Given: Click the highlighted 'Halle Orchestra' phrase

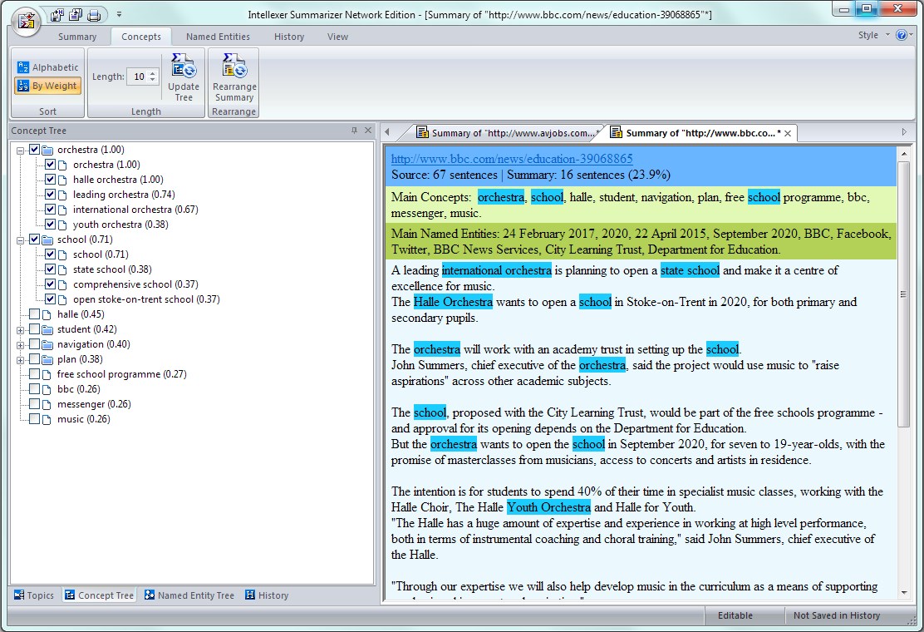Looking at the screenshot, I should coord(453,302).
